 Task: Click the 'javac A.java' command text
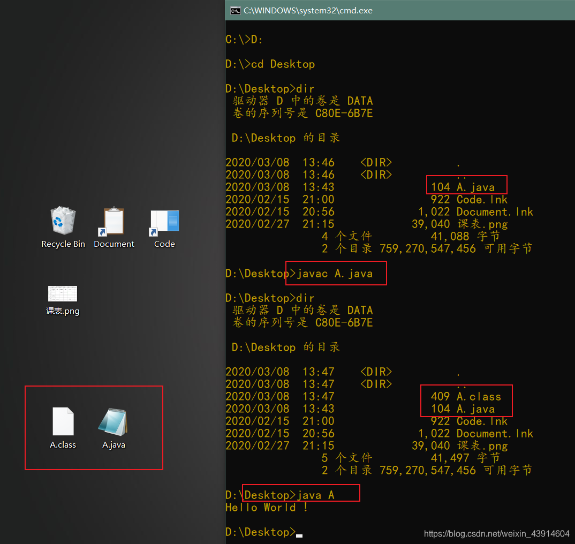(x=335, y=274)
